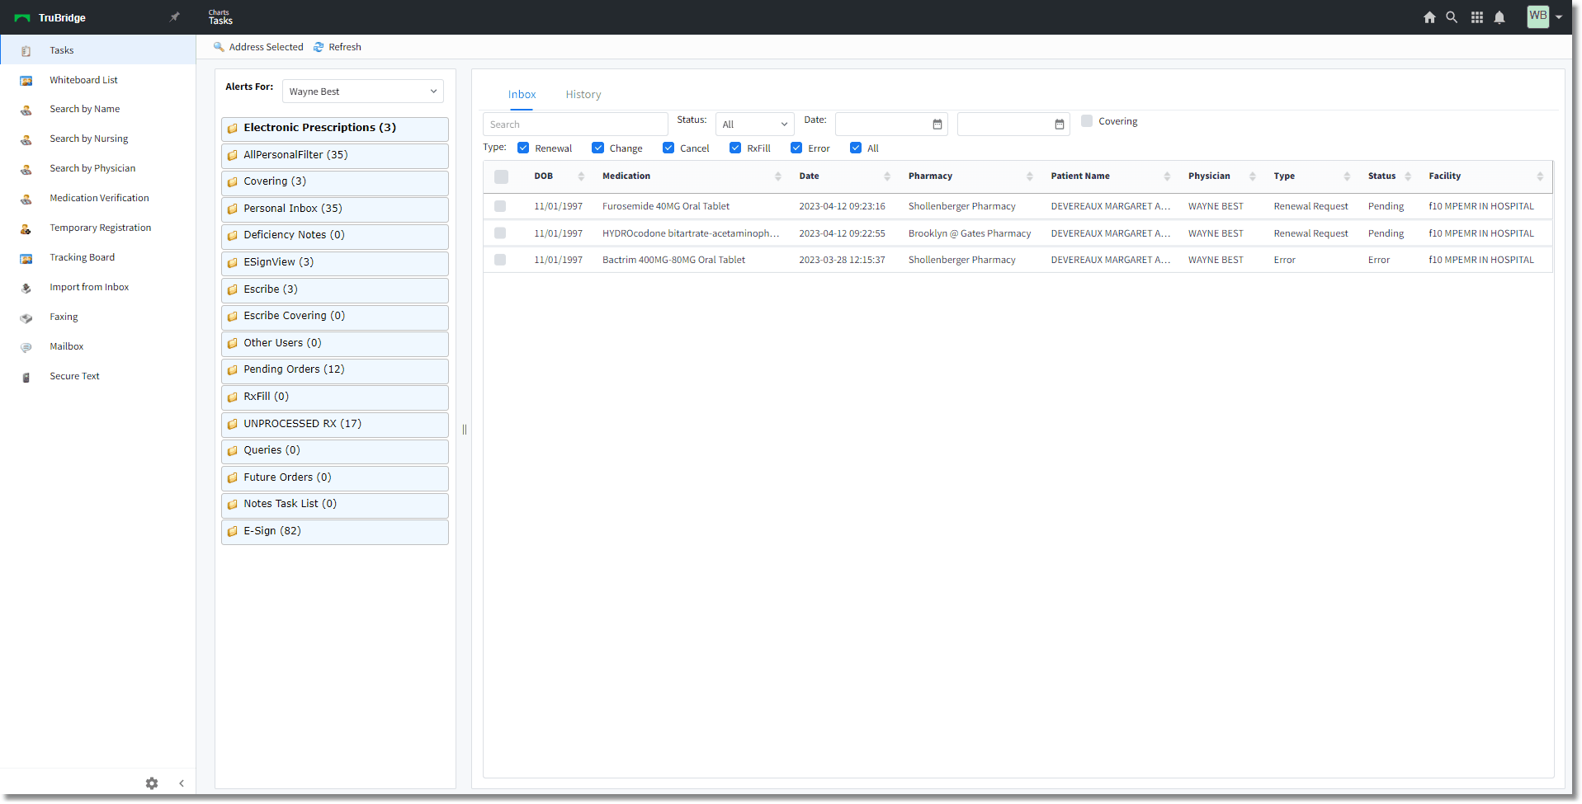Screen dimensions: 1582x804
Task: Open Medication Verification menu item
Action: click(99, 198)
